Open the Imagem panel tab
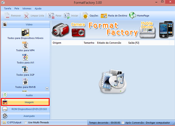Image resolution: width=175 pixels, height=126 pixels. 25,102
